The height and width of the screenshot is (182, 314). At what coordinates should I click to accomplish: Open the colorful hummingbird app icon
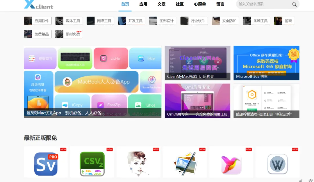tap(231, 165)
